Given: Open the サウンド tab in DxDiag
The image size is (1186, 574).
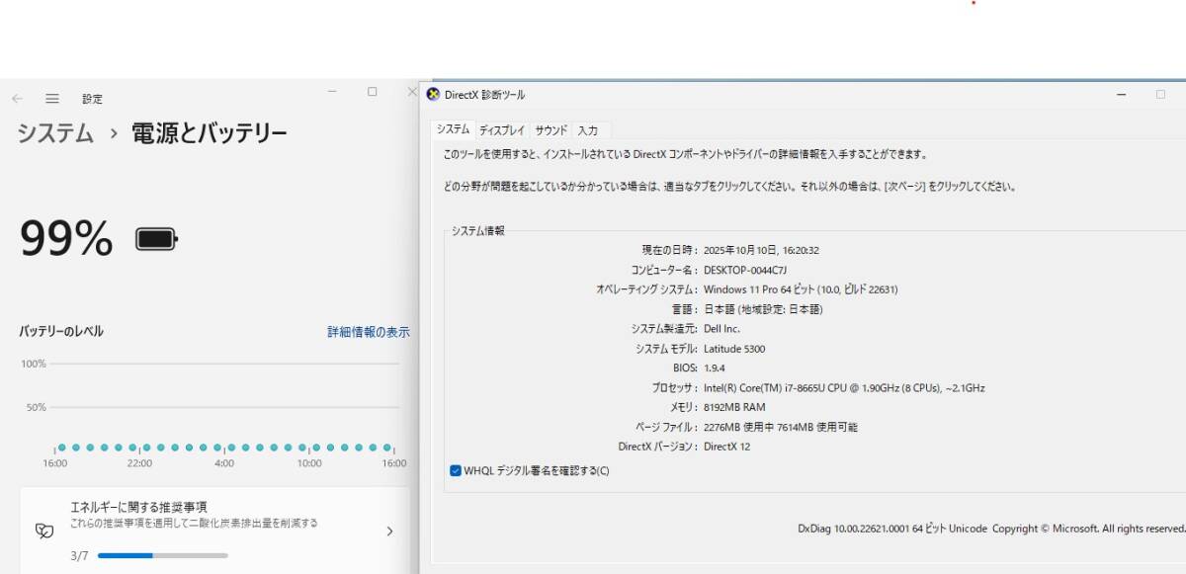Looking at the screenshot, I should click(550, 128).
